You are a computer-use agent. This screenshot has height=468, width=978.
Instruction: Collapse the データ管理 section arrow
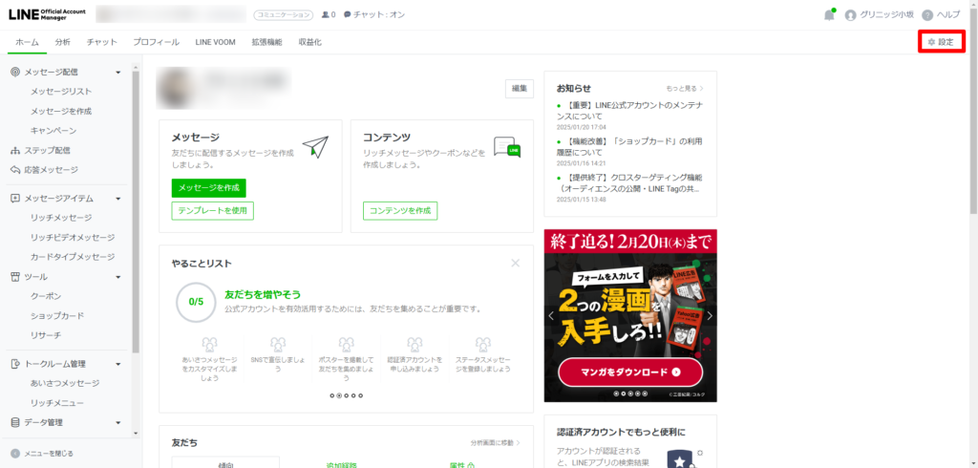[x=117, y=423]
